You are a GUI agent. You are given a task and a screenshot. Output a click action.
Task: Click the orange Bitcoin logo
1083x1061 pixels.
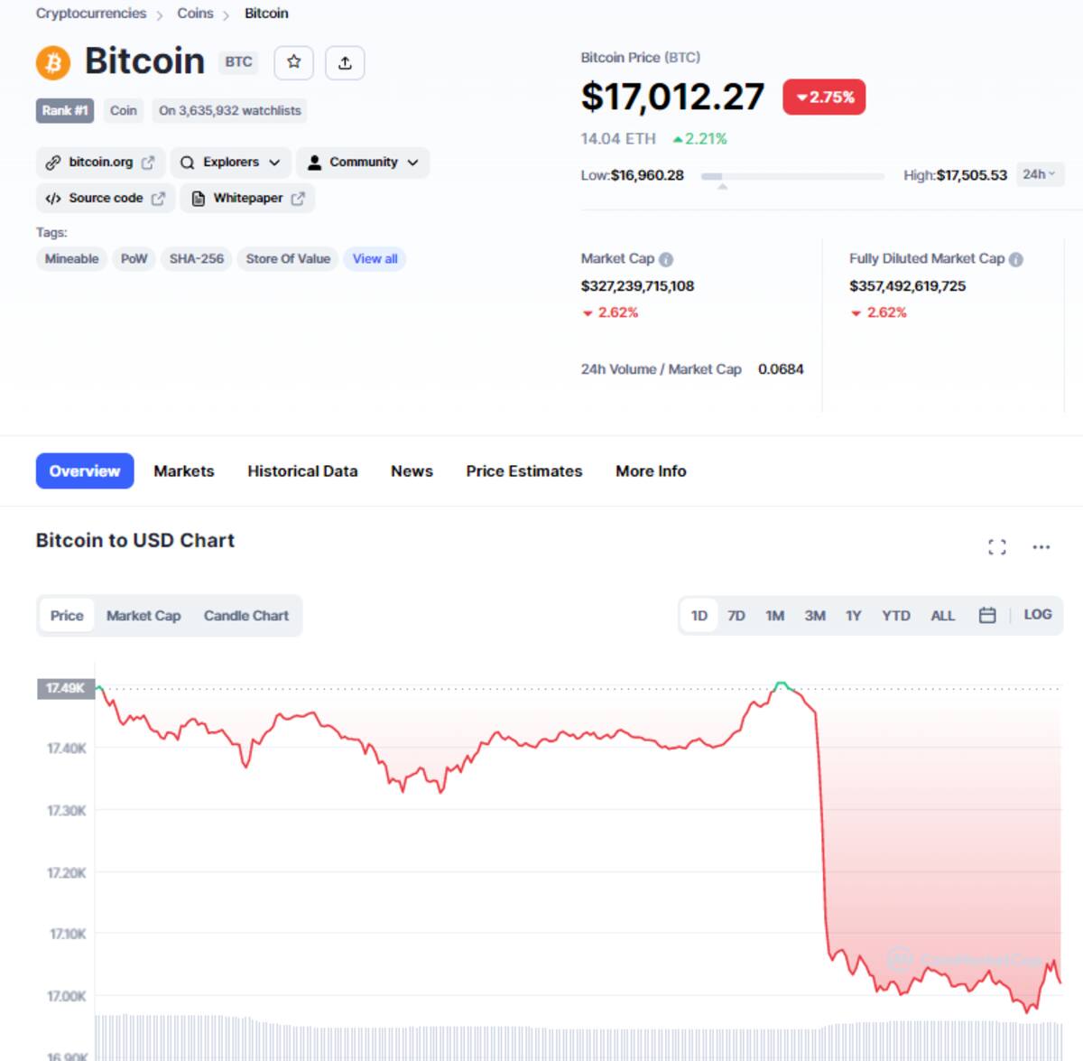coord(53,63)
